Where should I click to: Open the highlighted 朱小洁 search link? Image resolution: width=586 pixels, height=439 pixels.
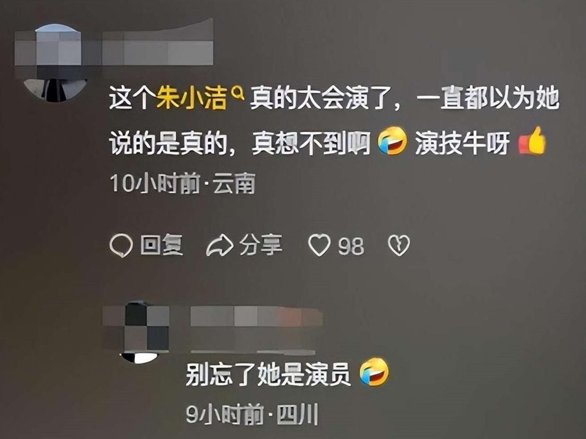tap(192, 100)
